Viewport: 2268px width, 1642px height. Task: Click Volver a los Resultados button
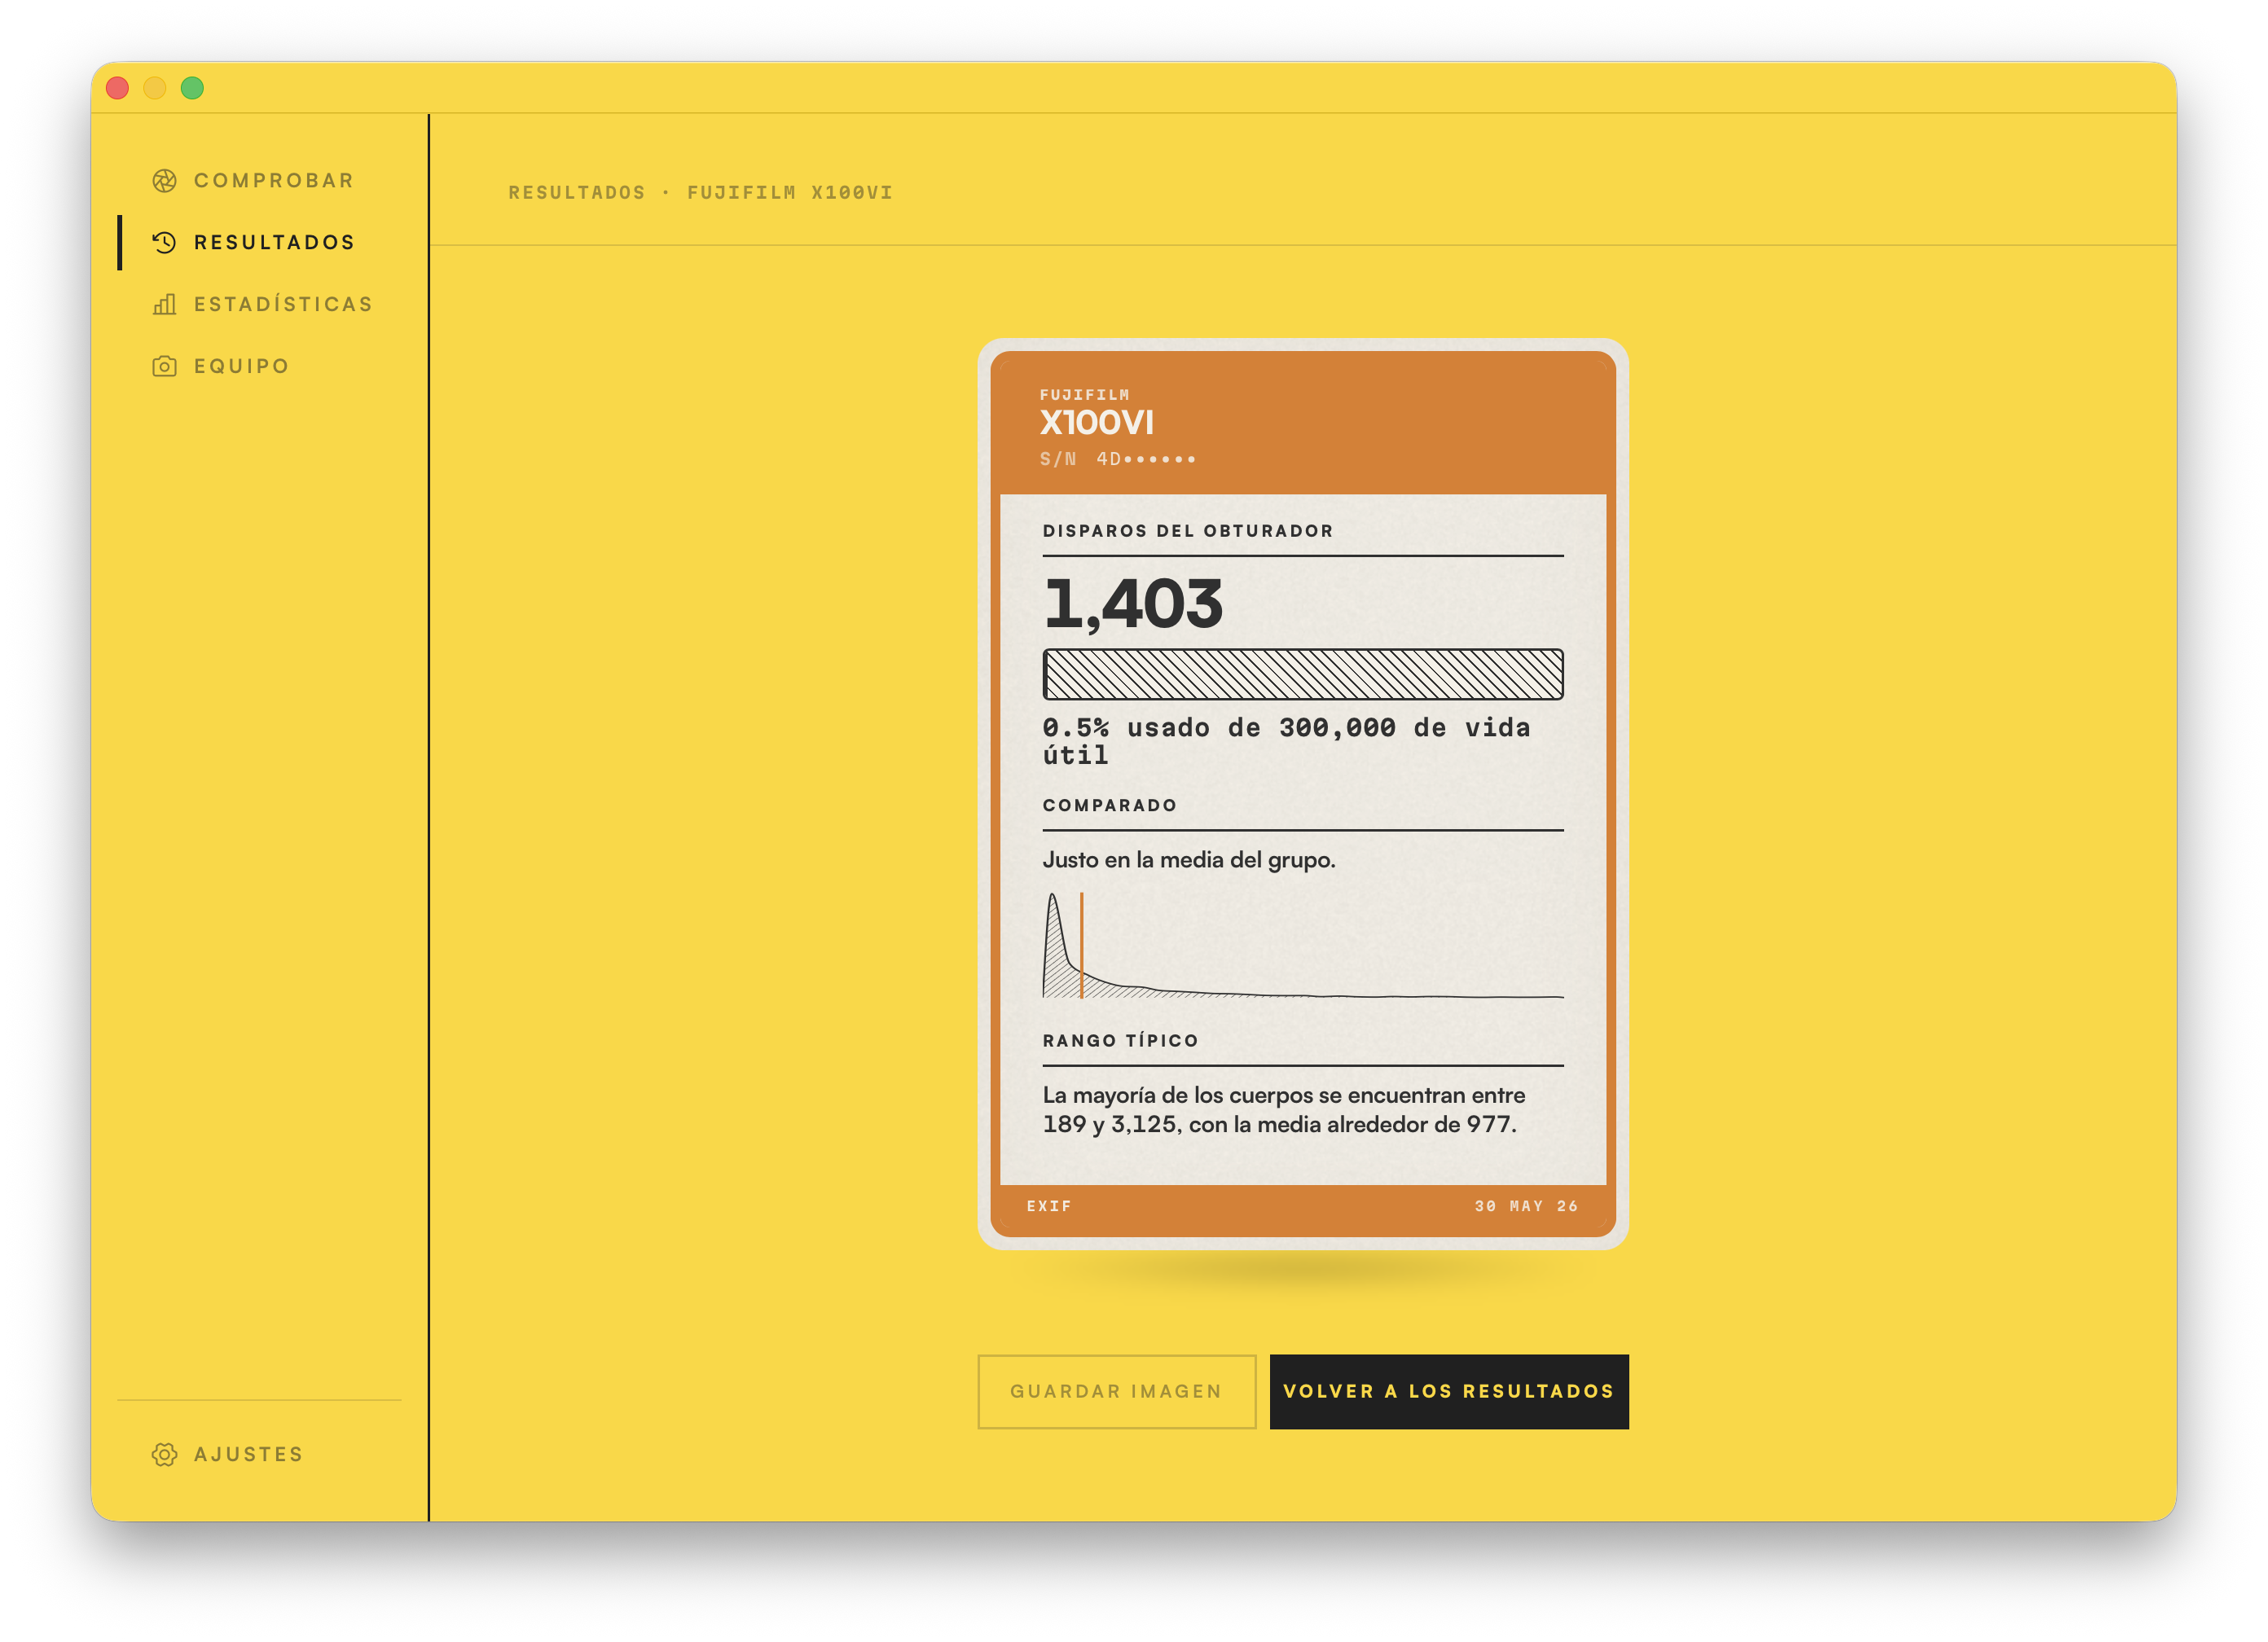click(1449, 1392)
